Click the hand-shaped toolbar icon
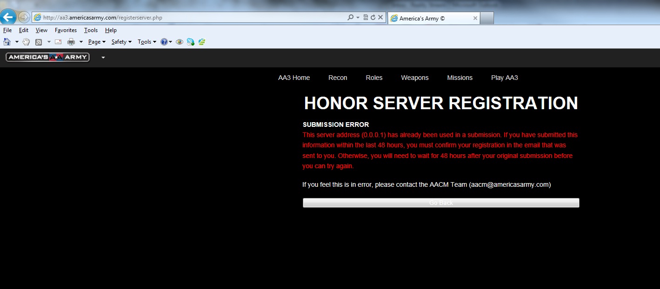Image resolution: width=660 pixels, height=289 pixels. point(27,42)
